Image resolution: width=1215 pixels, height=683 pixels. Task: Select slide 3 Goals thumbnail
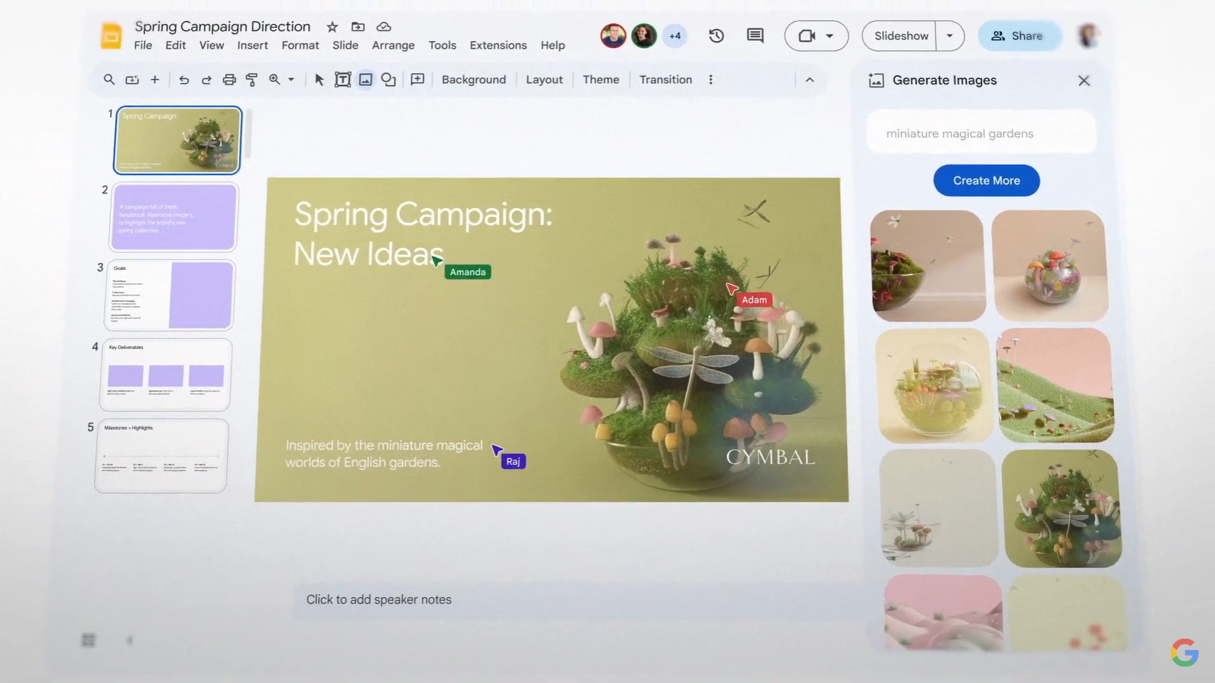coord(169,295)
